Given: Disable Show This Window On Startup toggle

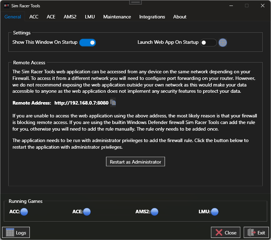Looking at the screenshot, I should click(x=88, y=43).
